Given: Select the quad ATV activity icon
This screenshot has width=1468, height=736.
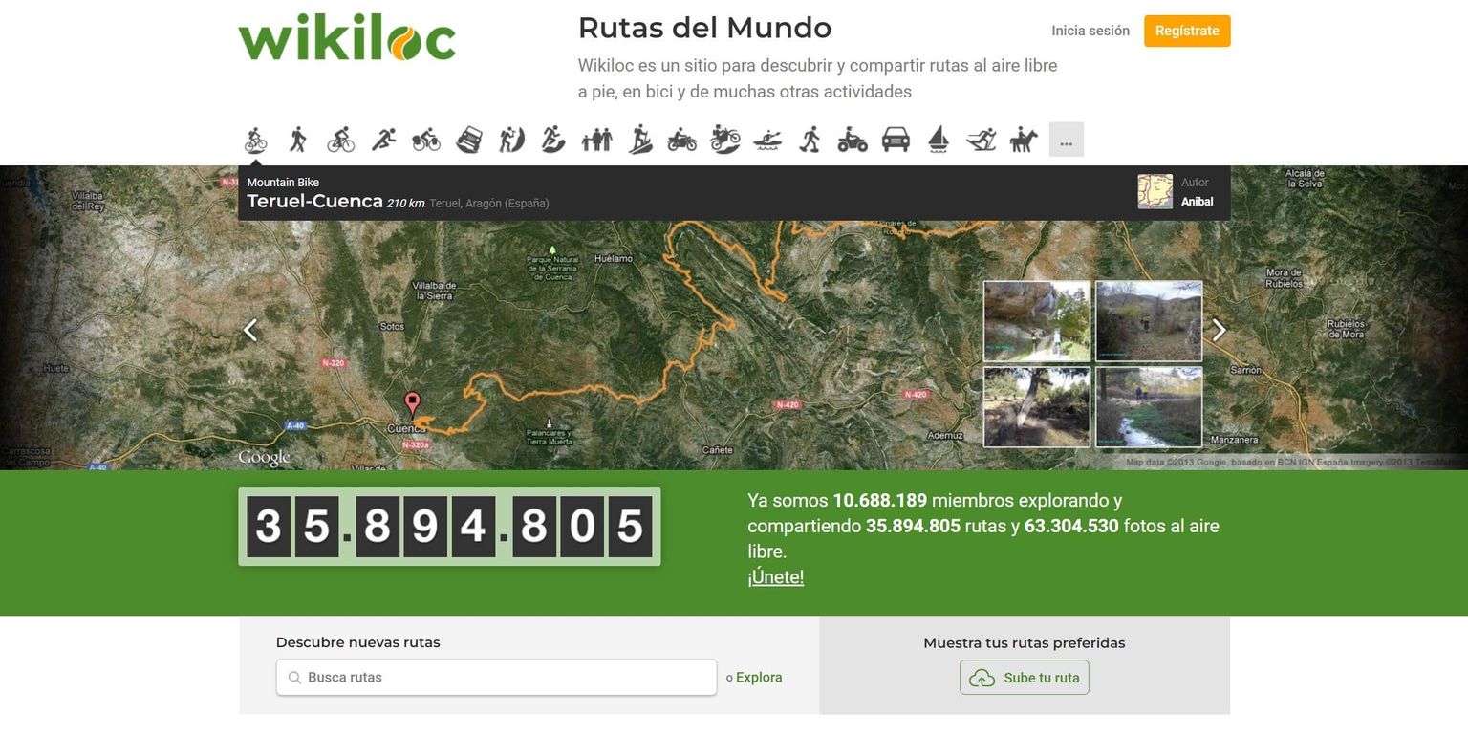Looking at the screenshot, I should click(853, 140).
